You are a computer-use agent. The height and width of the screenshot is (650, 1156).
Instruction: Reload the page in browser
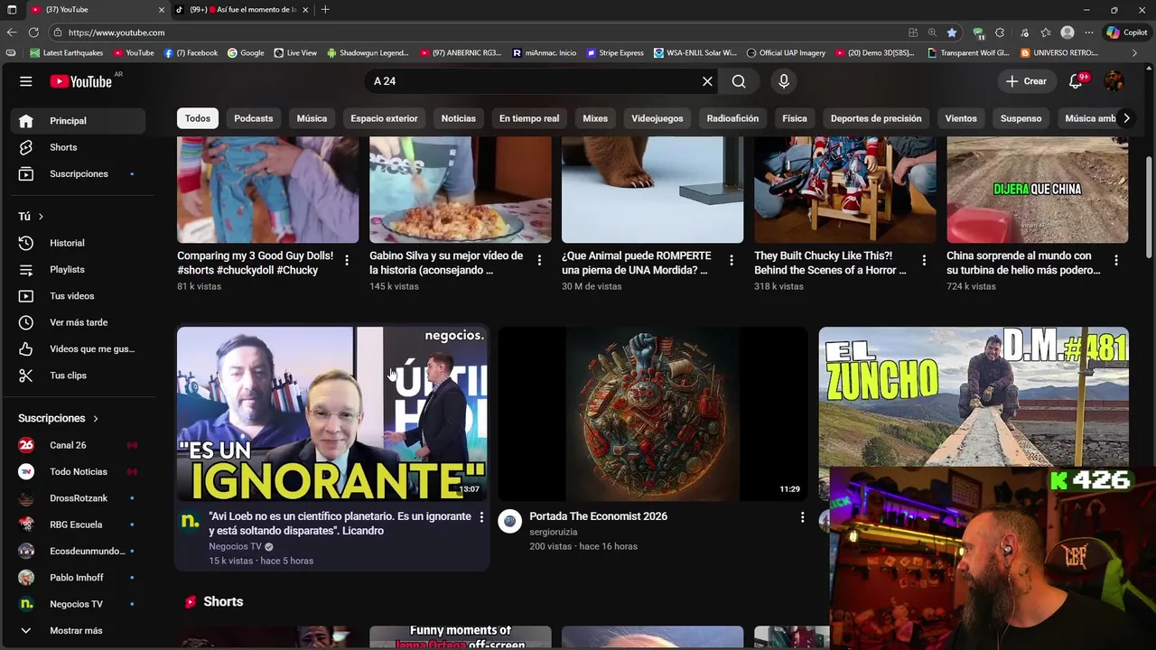33,32
